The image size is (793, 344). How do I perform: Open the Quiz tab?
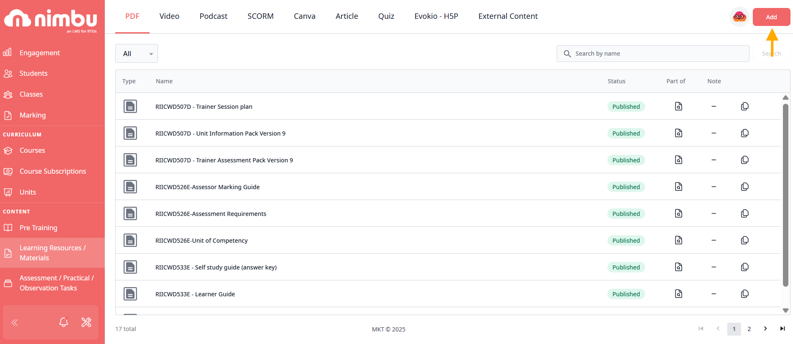pos(386,16)
